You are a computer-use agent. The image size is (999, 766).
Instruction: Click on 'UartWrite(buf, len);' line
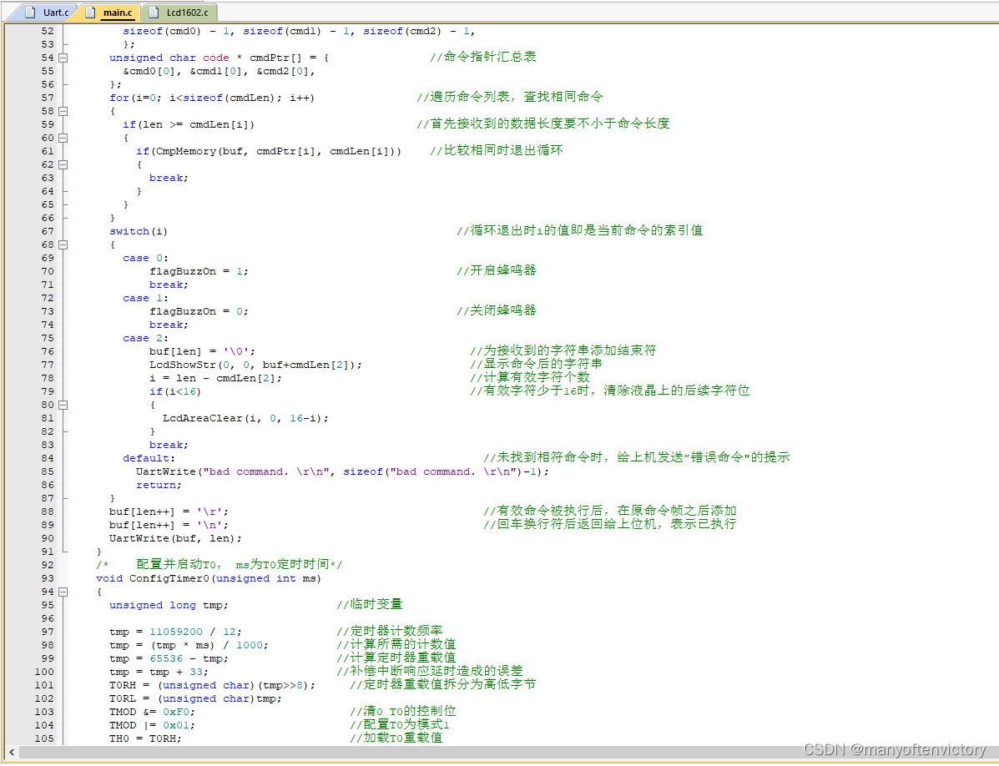175,539
